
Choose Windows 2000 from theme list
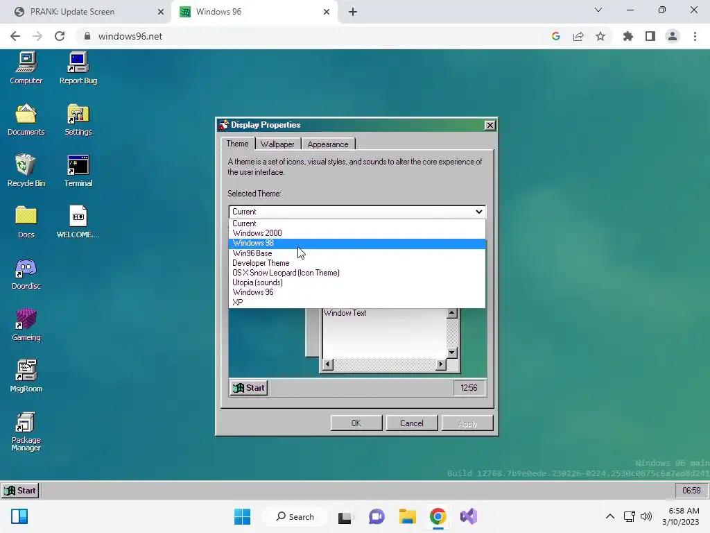[357, 233]
